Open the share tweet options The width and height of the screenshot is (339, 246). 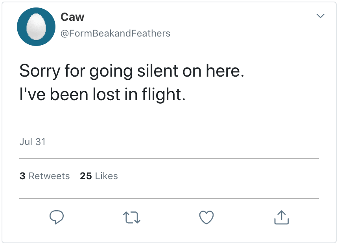[281, 217]
